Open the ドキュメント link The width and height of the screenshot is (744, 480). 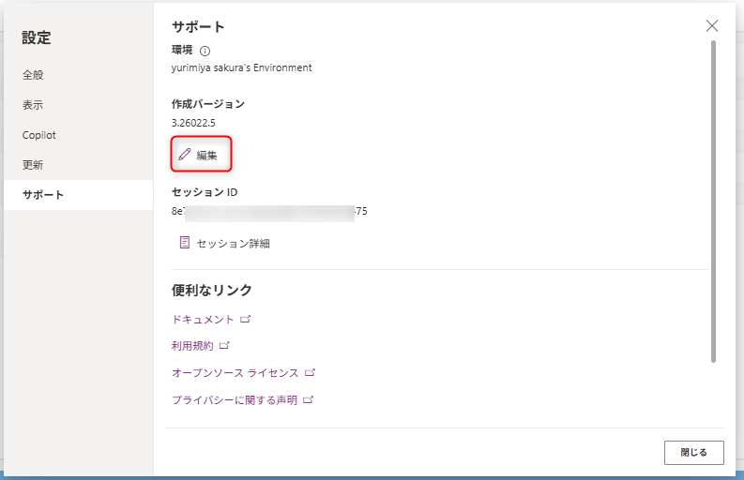pos(203,320)
